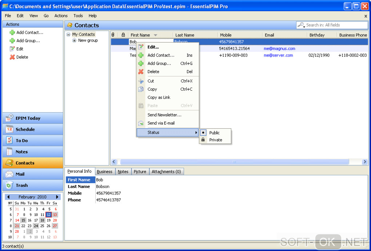Click the Schedule navigation button label

pyautogui.click(x=25, y=129)
